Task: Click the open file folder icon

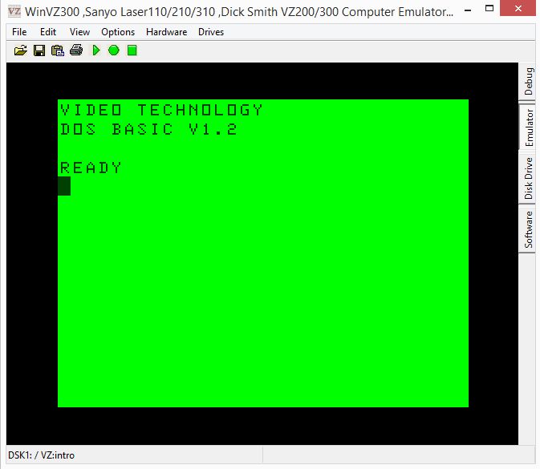Action: point(21,51)
